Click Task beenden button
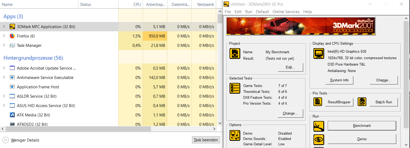 tap(206, 140)
